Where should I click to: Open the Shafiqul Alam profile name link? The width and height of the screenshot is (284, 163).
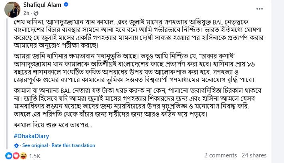click(37, 4)
